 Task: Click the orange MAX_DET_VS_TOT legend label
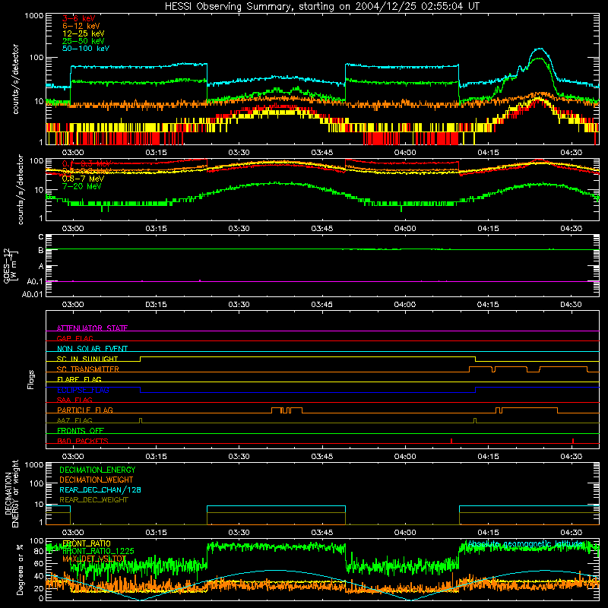click(94, 559)
